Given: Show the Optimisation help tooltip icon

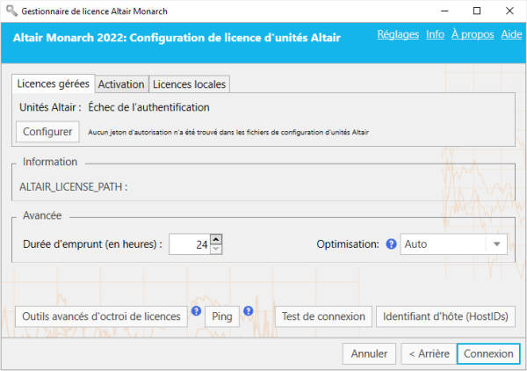Looking at the screenshot, I should click(x=391, y=244).
